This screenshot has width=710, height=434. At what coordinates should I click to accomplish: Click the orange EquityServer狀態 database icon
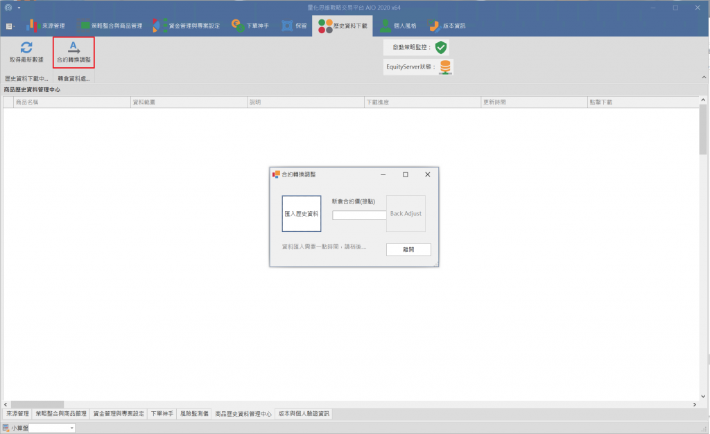click(x=446, y=67)
